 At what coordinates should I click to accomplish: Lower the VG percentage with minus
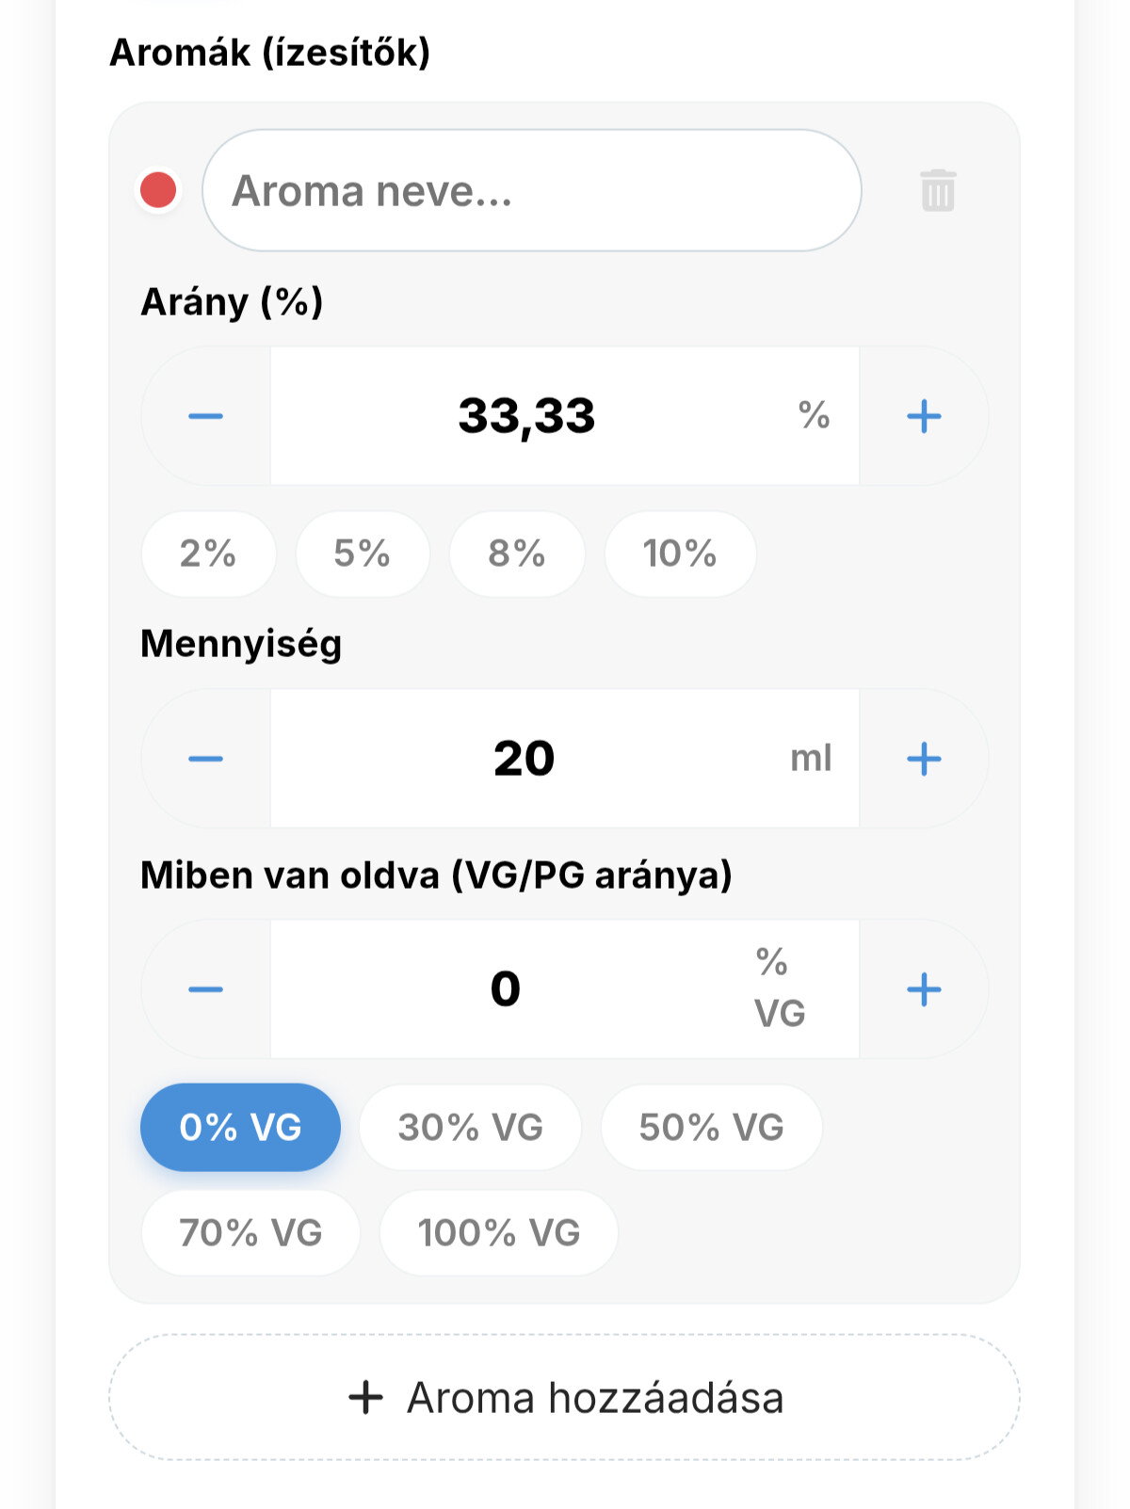coord(205,989)
